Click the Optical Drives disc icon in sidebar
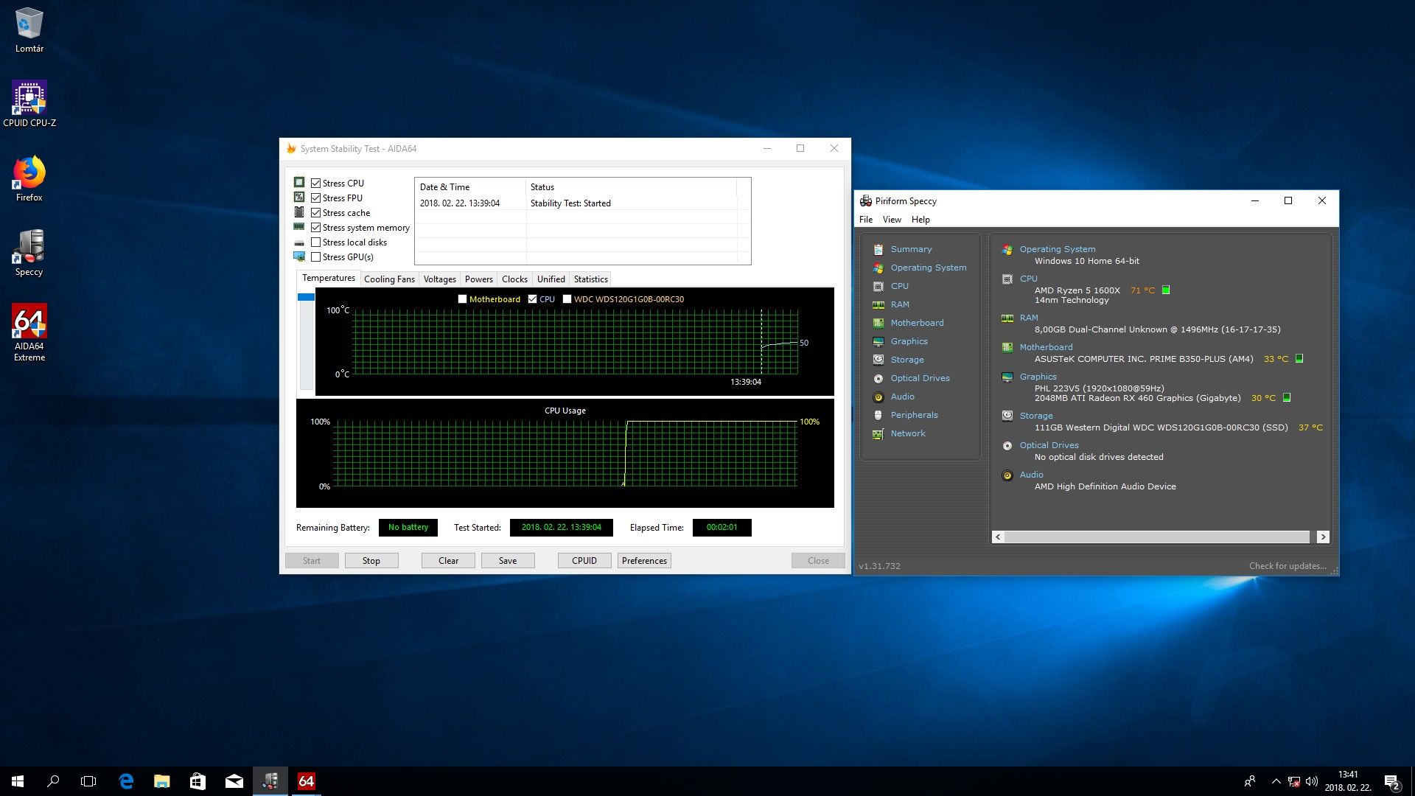1415x796 pixels. coord(878,378)
